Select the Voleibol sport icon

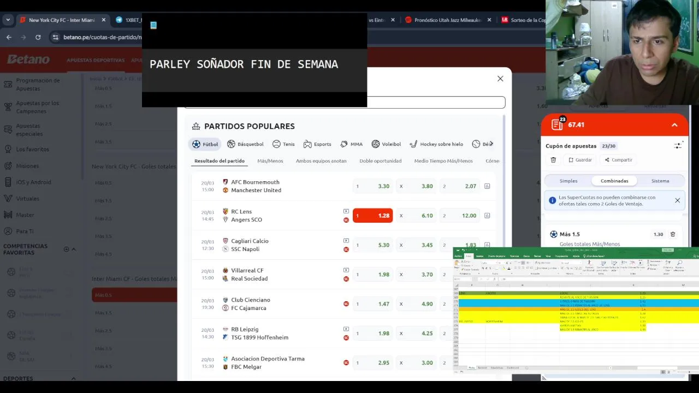click(x=386, y=144)
